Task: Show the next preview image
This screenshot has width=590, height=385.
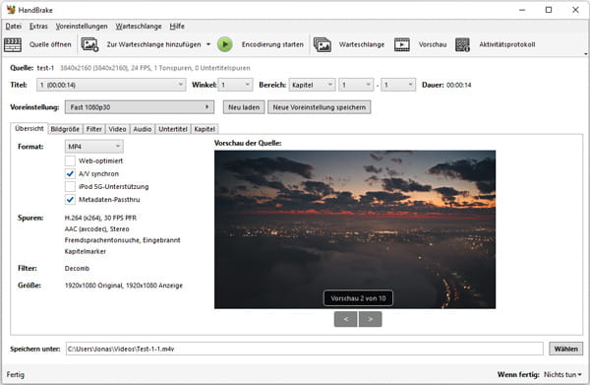Action: [x=371, y=319]
